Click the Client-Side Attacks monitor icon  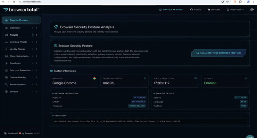point(6,56)
